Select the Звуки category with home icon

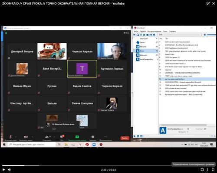coord(146,42)
